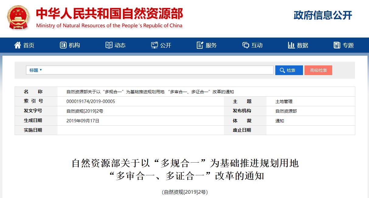Click the chat bubble icon for 互动

click(x=245, y=45)
